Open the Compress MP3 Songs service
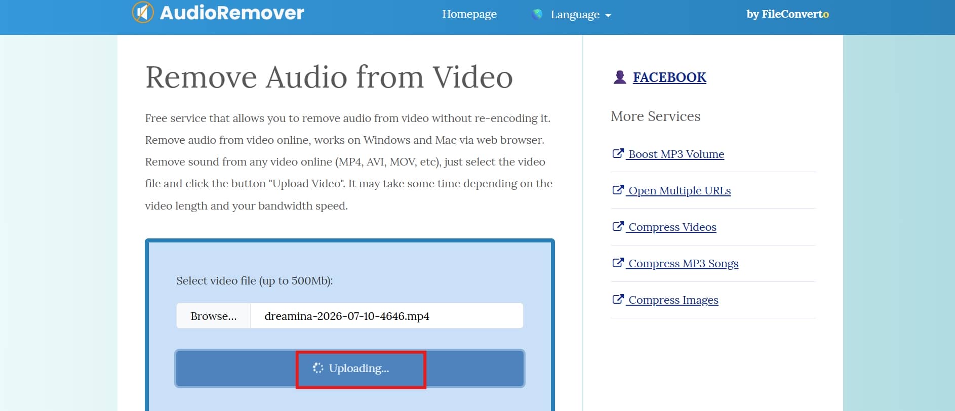This screenshot has height=411, width=955. [x=683, y=264]
